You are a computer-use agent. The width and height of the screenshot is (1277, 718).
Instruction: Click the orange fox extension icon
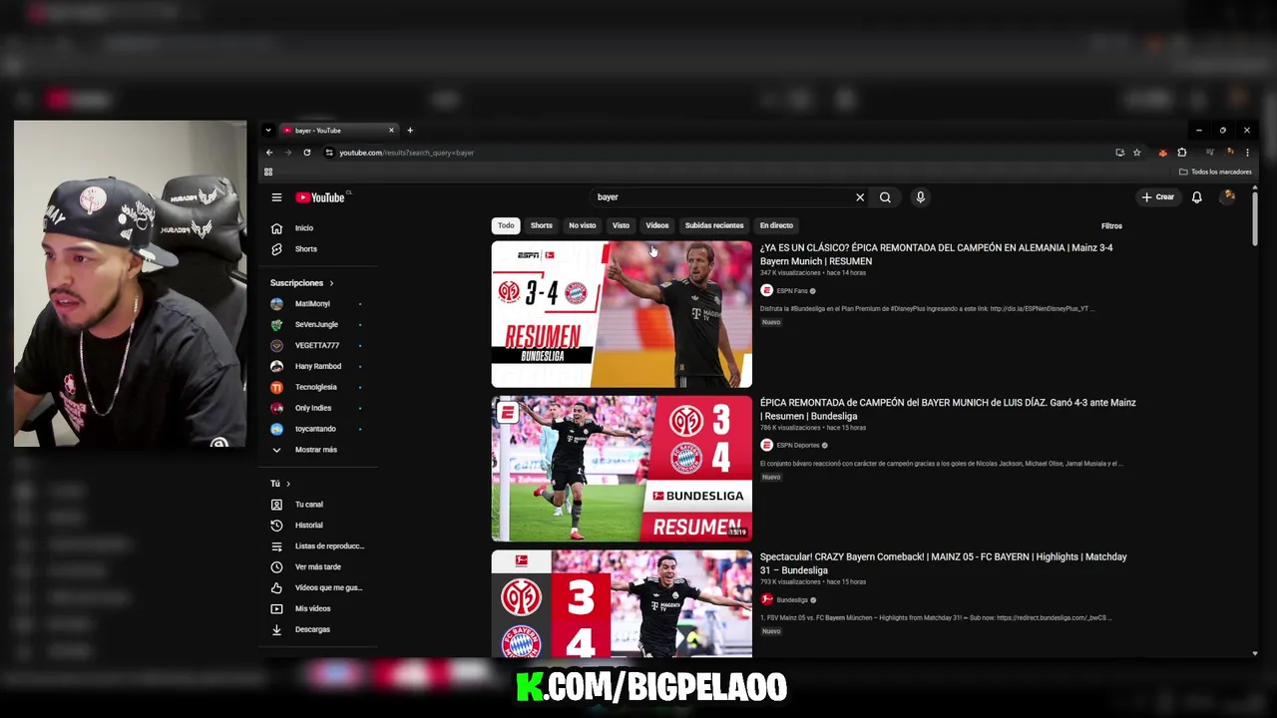1162,153
